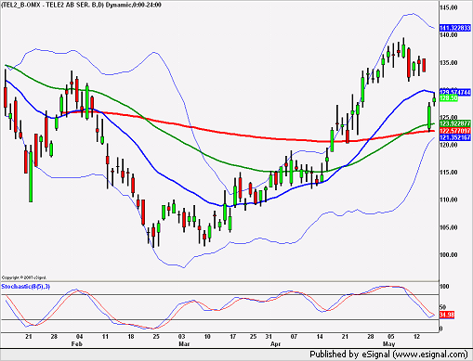Click the 100.00 price axis label
This screenshot has width=473, height=361.
449,255
